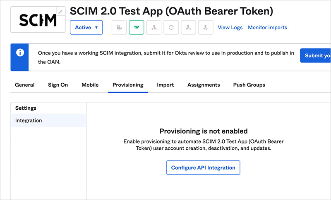Click the pencil icon to edit the logo
Screen dimensions: 331x200
tap(61, 12)
